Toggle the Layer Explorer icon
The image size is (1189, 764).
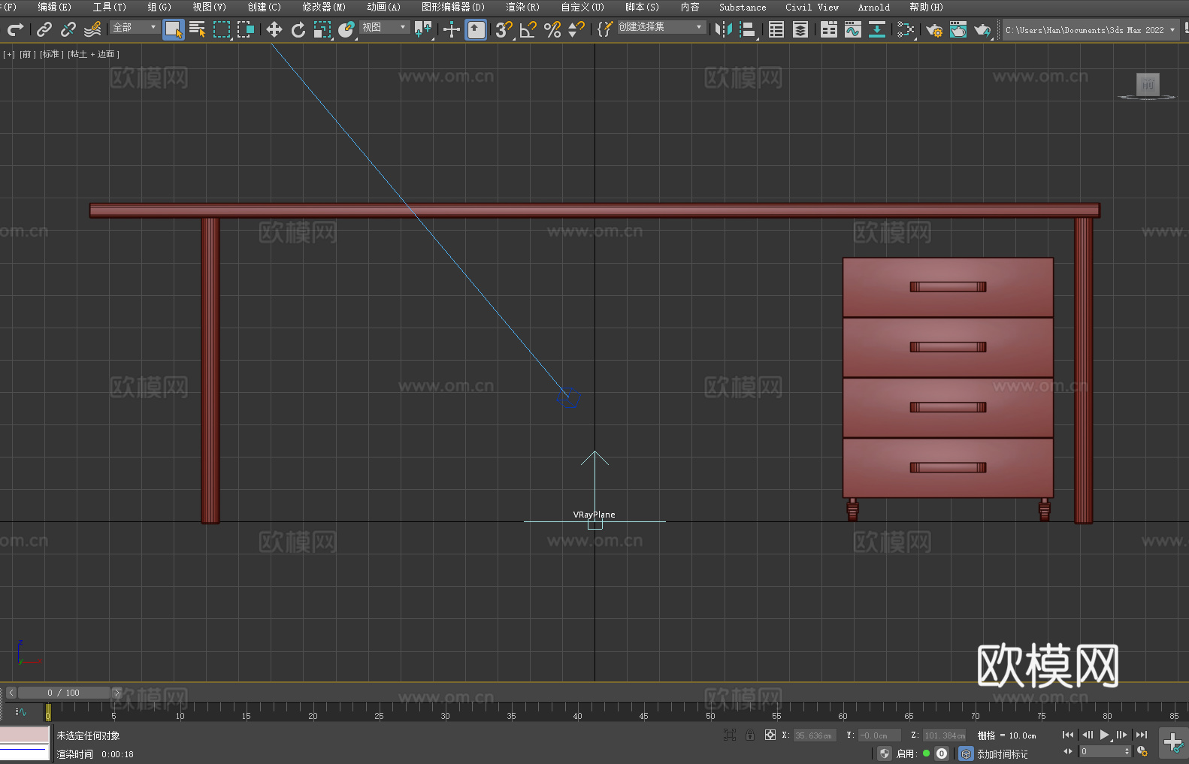800,29
